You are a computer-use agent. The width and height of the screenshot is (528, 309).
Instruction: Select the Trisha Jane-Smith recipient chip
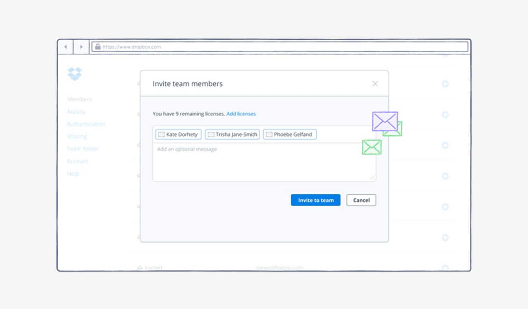click(x=232, y=135)
